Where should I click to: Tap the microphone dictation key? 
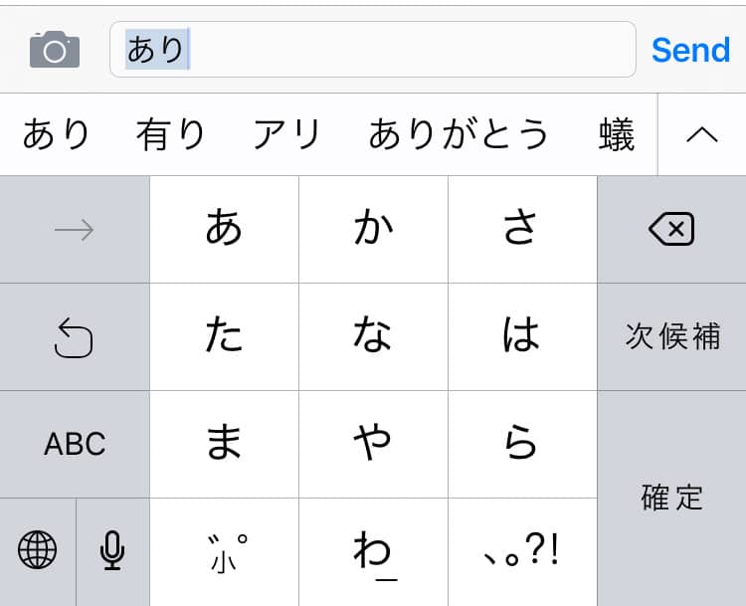[x=112, y=550]
